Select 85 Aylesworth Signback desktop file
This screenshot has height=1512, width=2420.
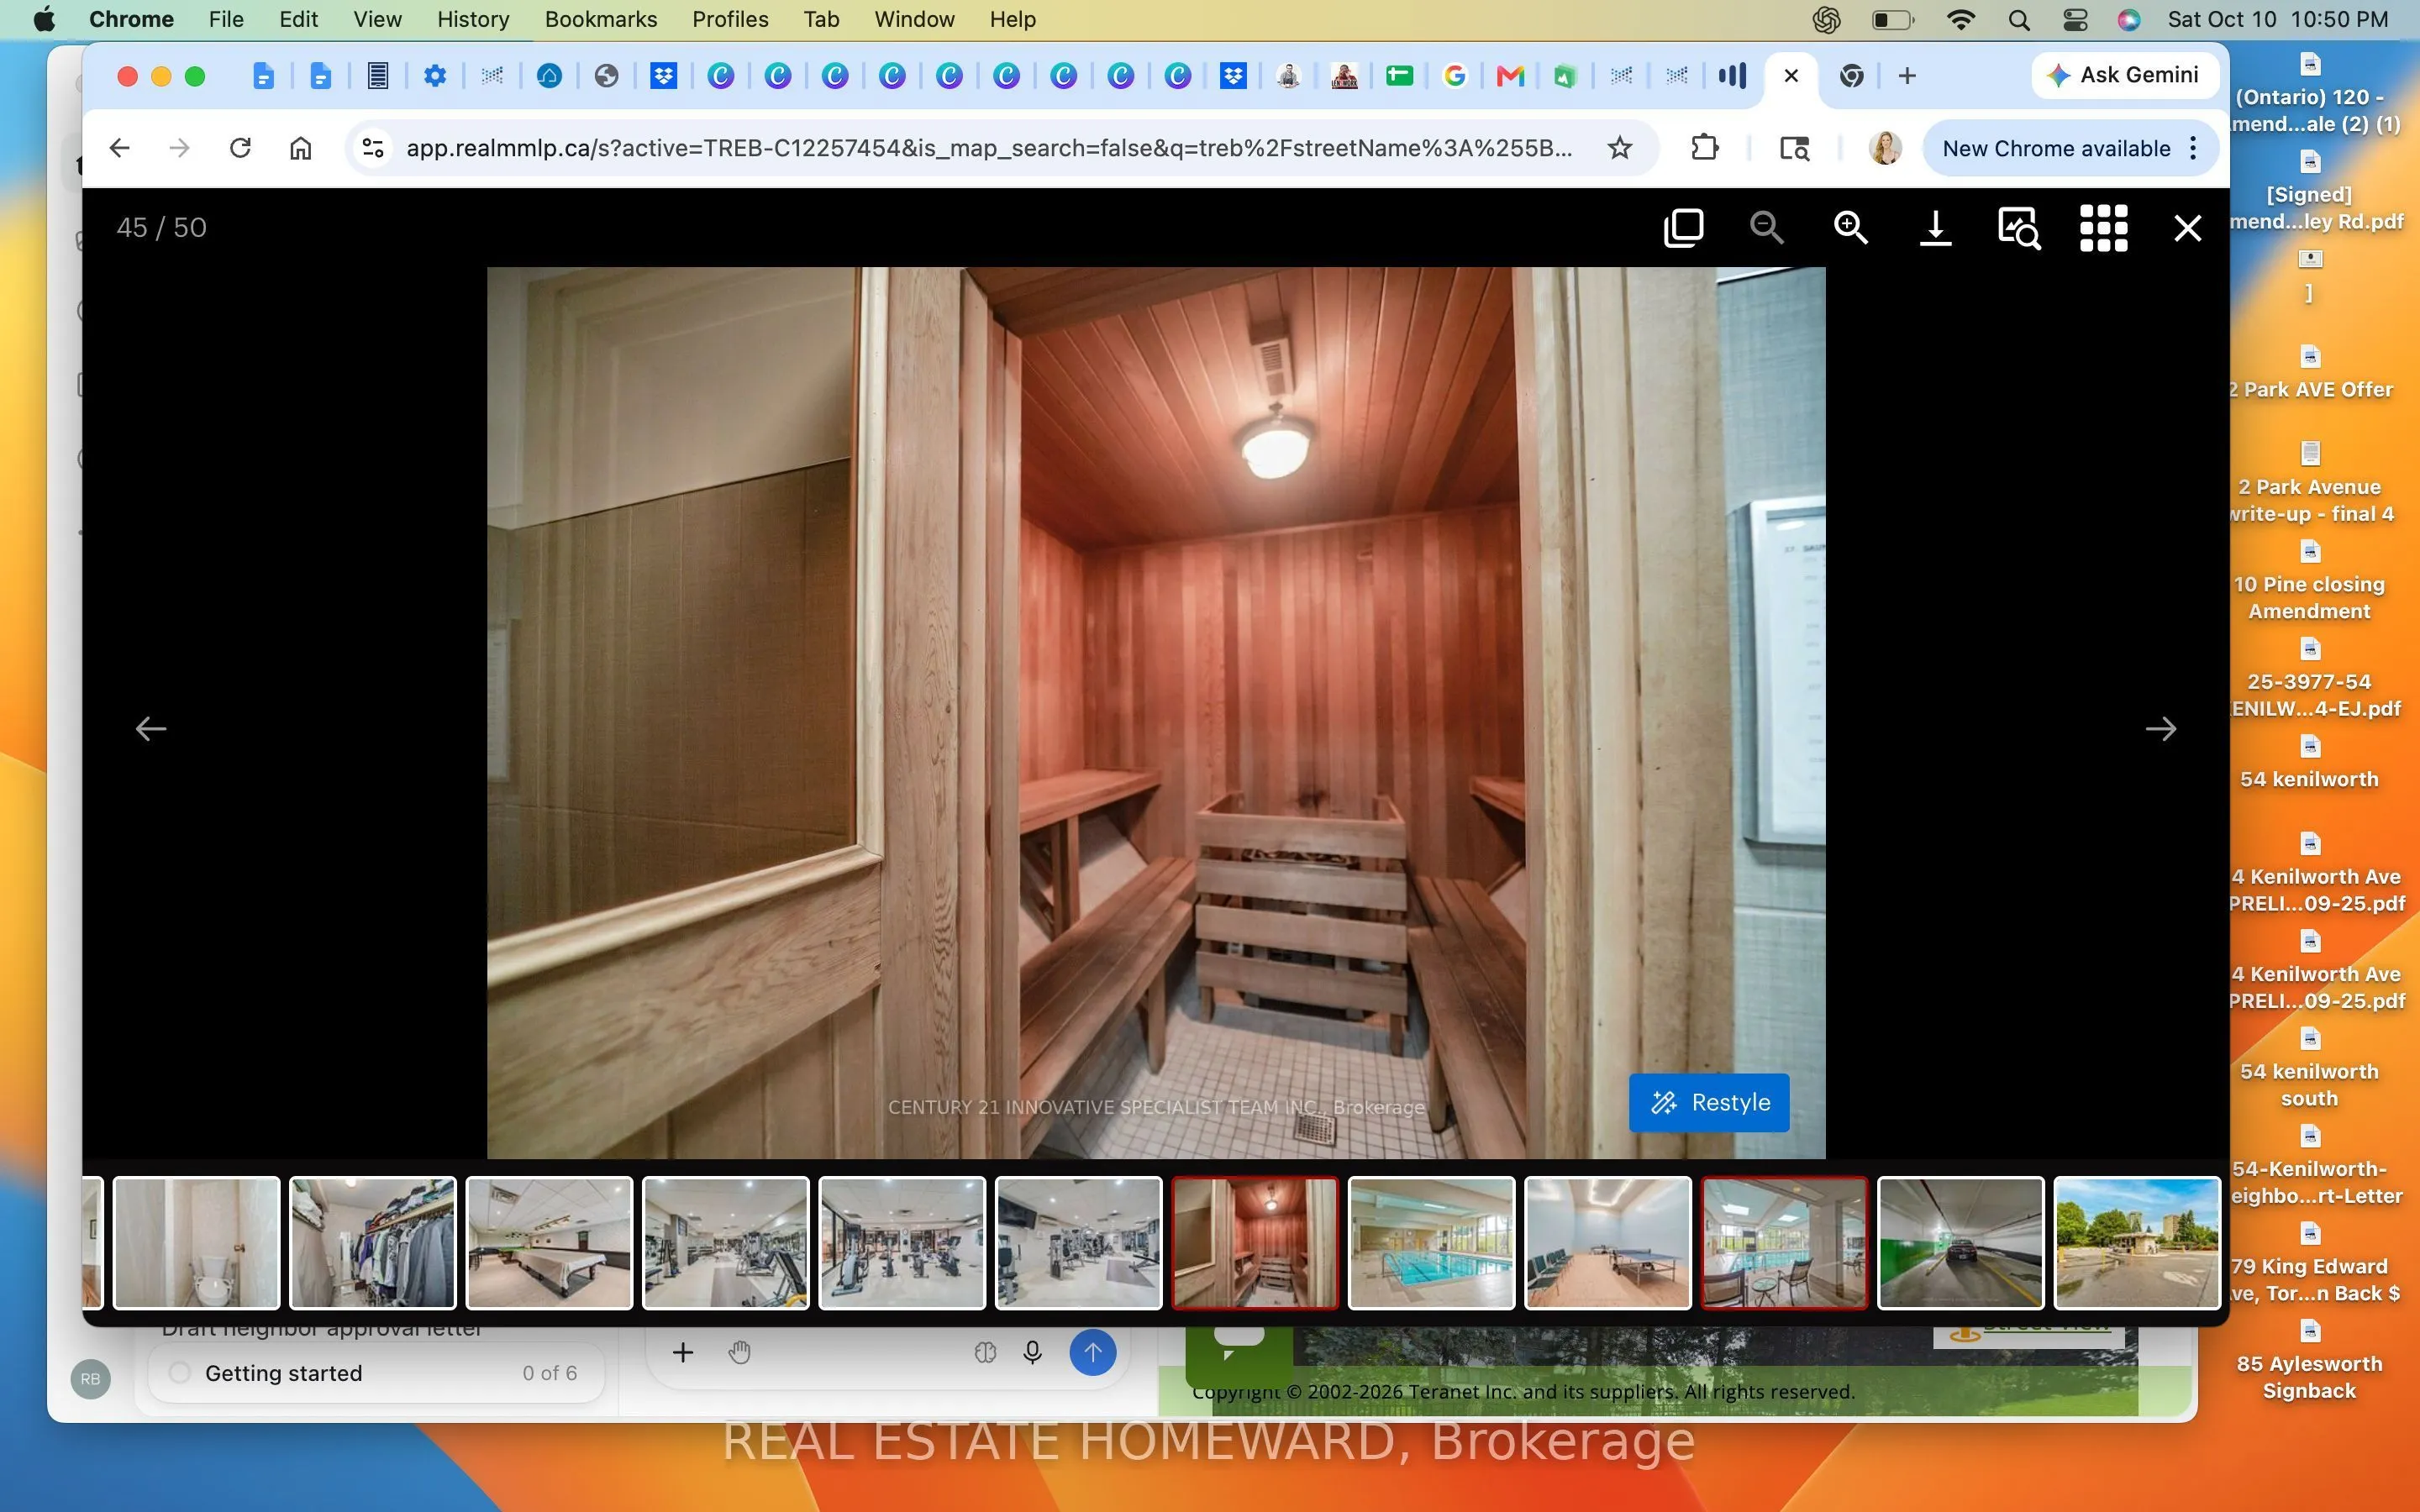coord(2308,1361)
